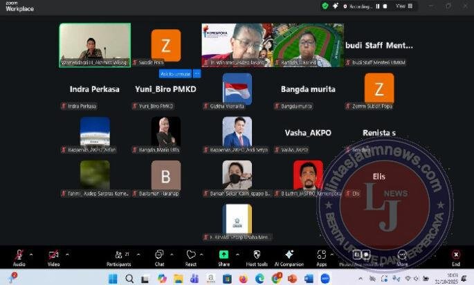Click the green encryption shield icon

[x=325, y=6]
